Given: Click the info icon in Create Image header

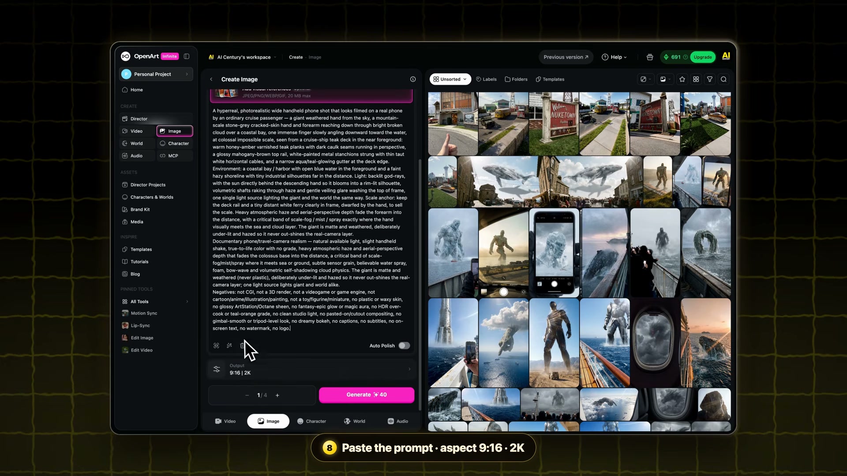Looking at the screenshot, I should (413, 79).
